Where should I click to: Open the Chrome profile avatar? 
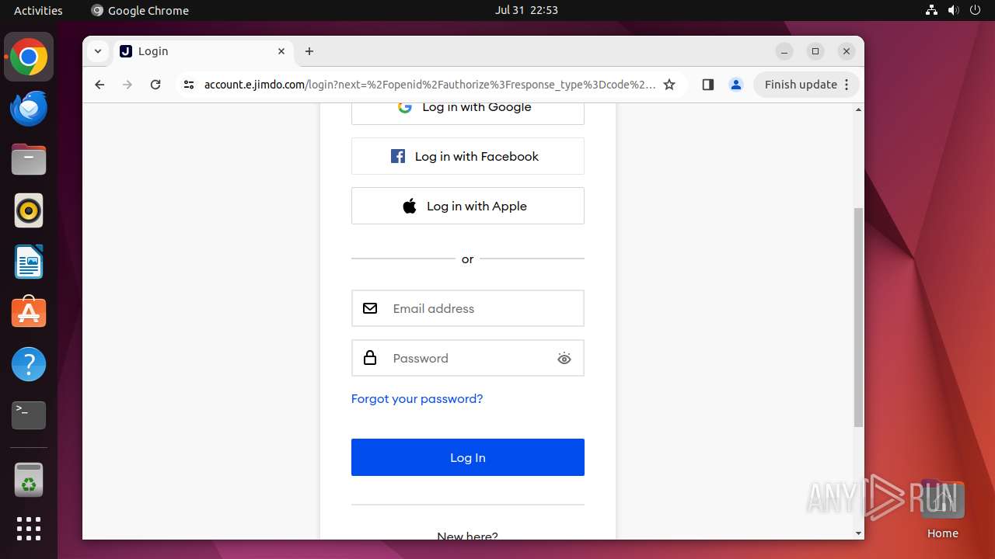click(x=736, y=85)
